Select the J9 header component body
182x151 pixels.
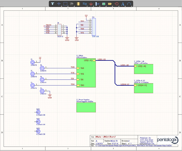(59, 30)
